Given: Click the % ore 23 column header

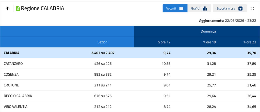Looking at the screenshot, I should 250,42.
